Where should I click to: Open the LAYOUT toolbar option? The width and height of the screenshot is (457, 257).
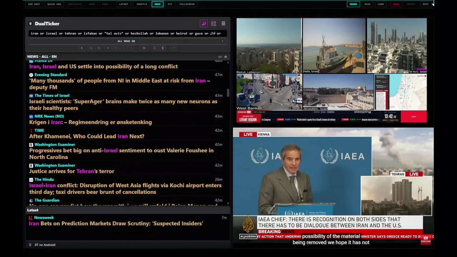124,4
